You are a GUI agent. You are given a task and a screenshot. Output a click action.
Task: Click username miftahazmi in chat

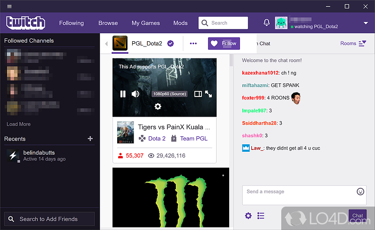click(x=255, y=85)
